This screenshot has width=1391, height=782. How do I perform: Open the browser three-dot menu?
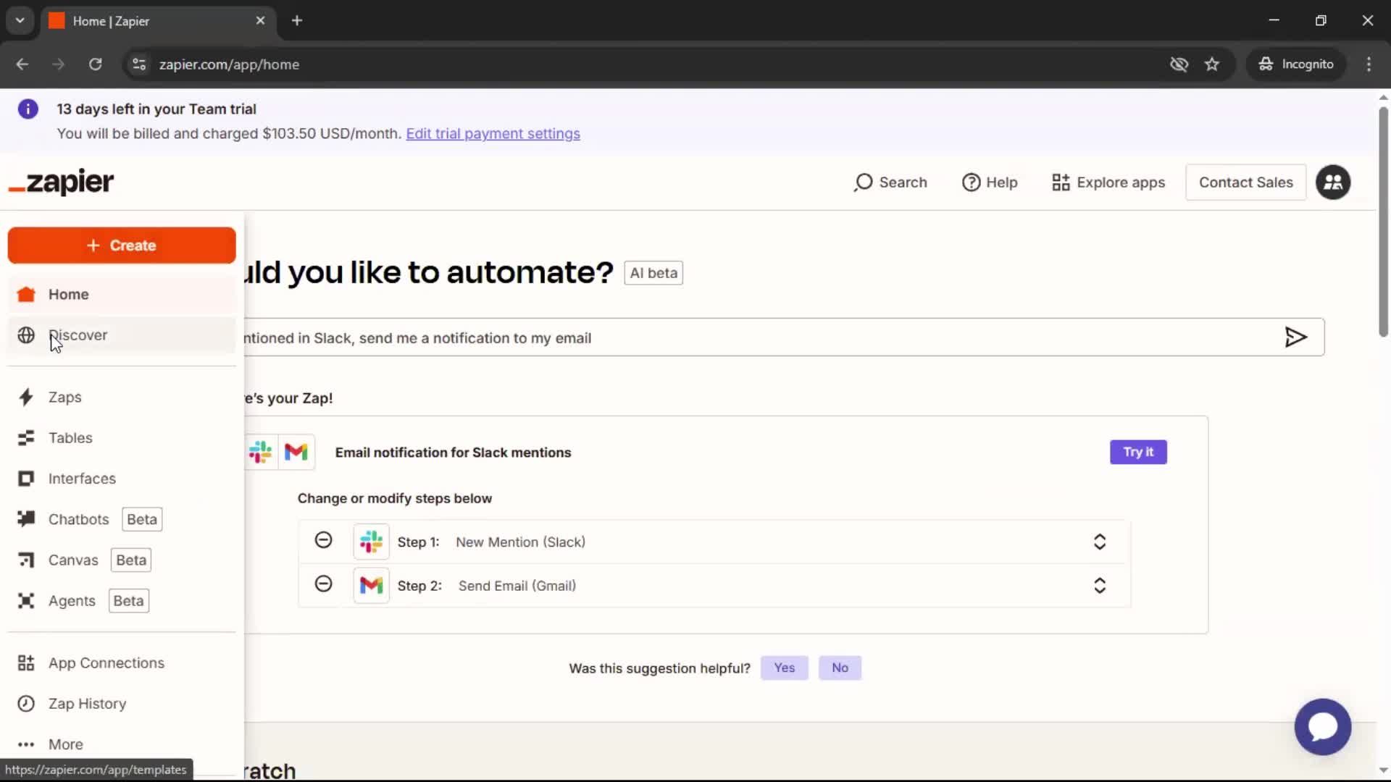[1369, 64]
